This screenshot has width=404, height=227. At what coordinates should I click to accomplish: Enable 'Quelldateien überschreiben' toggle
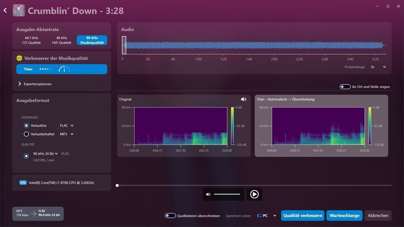click(x=170, y=216)
